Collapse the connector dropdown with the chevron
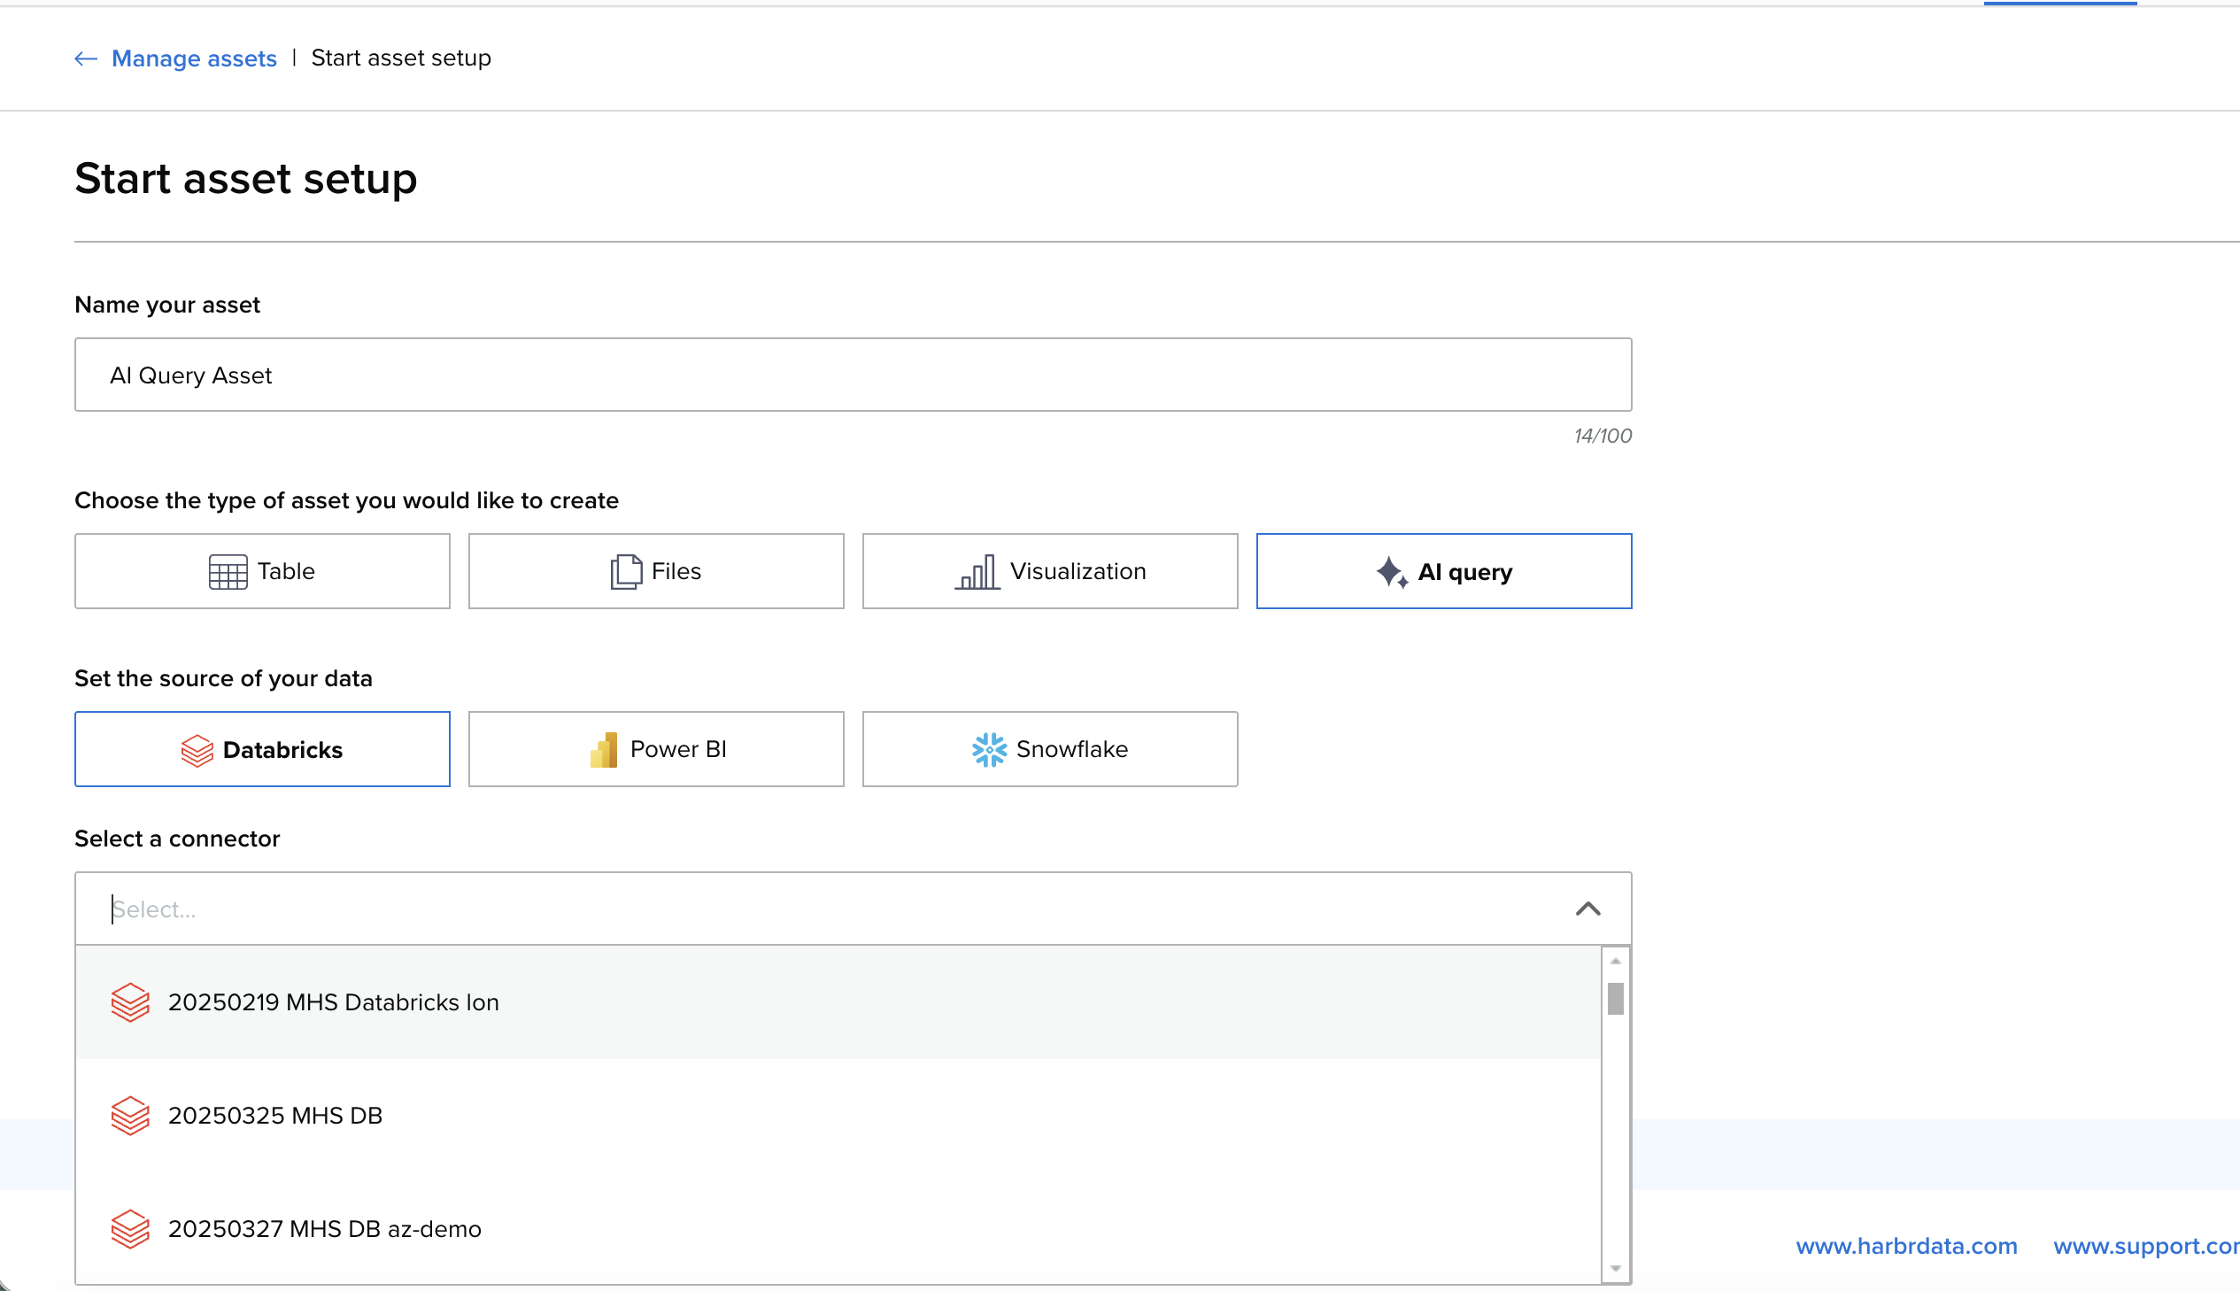This screenshot has height=1291, width=2240. pos(1588,908)
